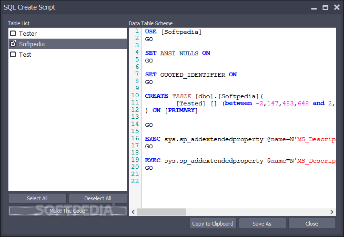344x237 pixels.
Task: Click the SQL Create Script window title
Action: pos(30,7)
